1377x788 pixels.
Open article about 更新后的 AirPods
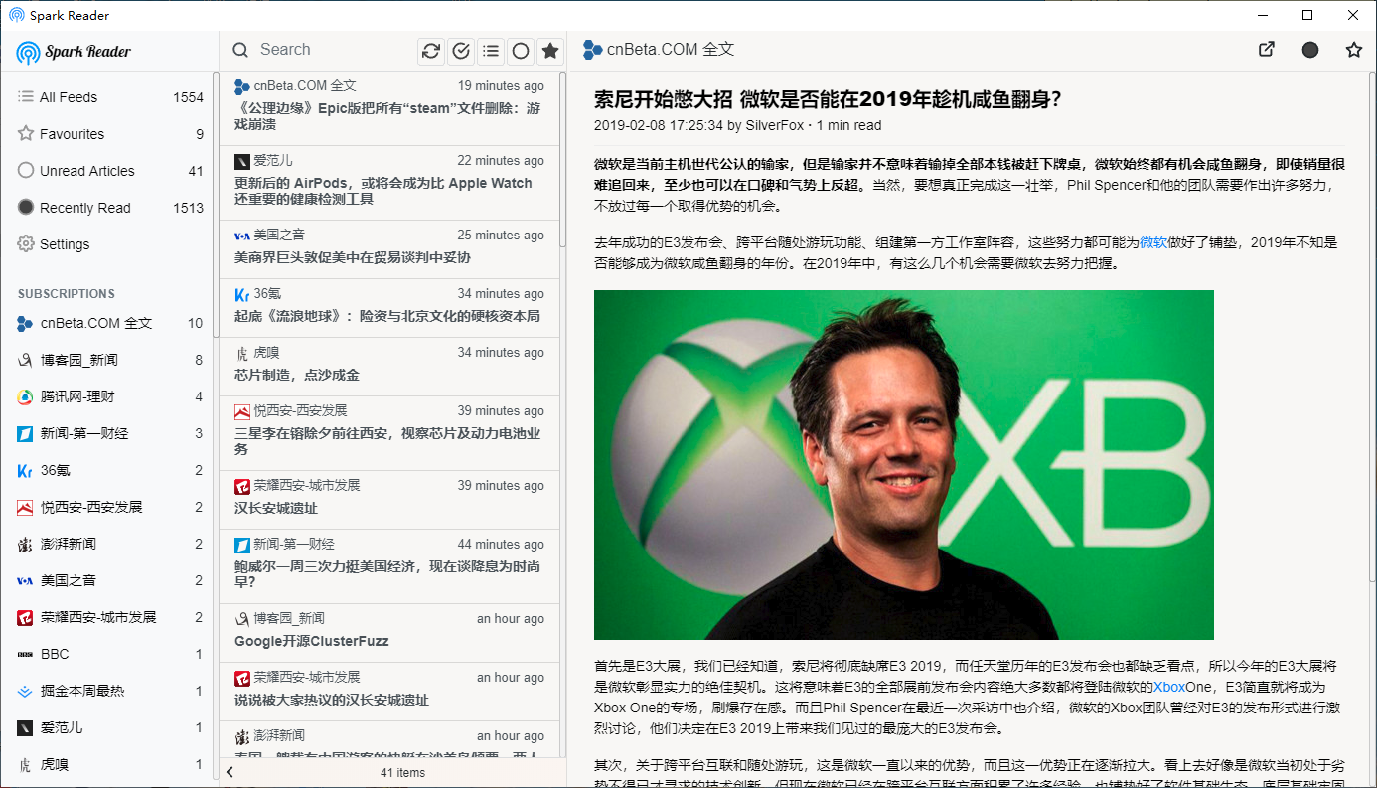tap(389, 183)
